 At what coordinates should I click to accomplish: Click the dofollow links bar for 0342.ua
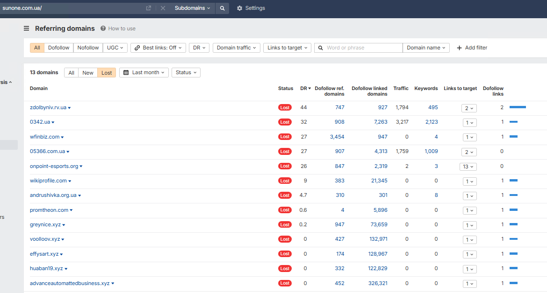tap(513, 122)
